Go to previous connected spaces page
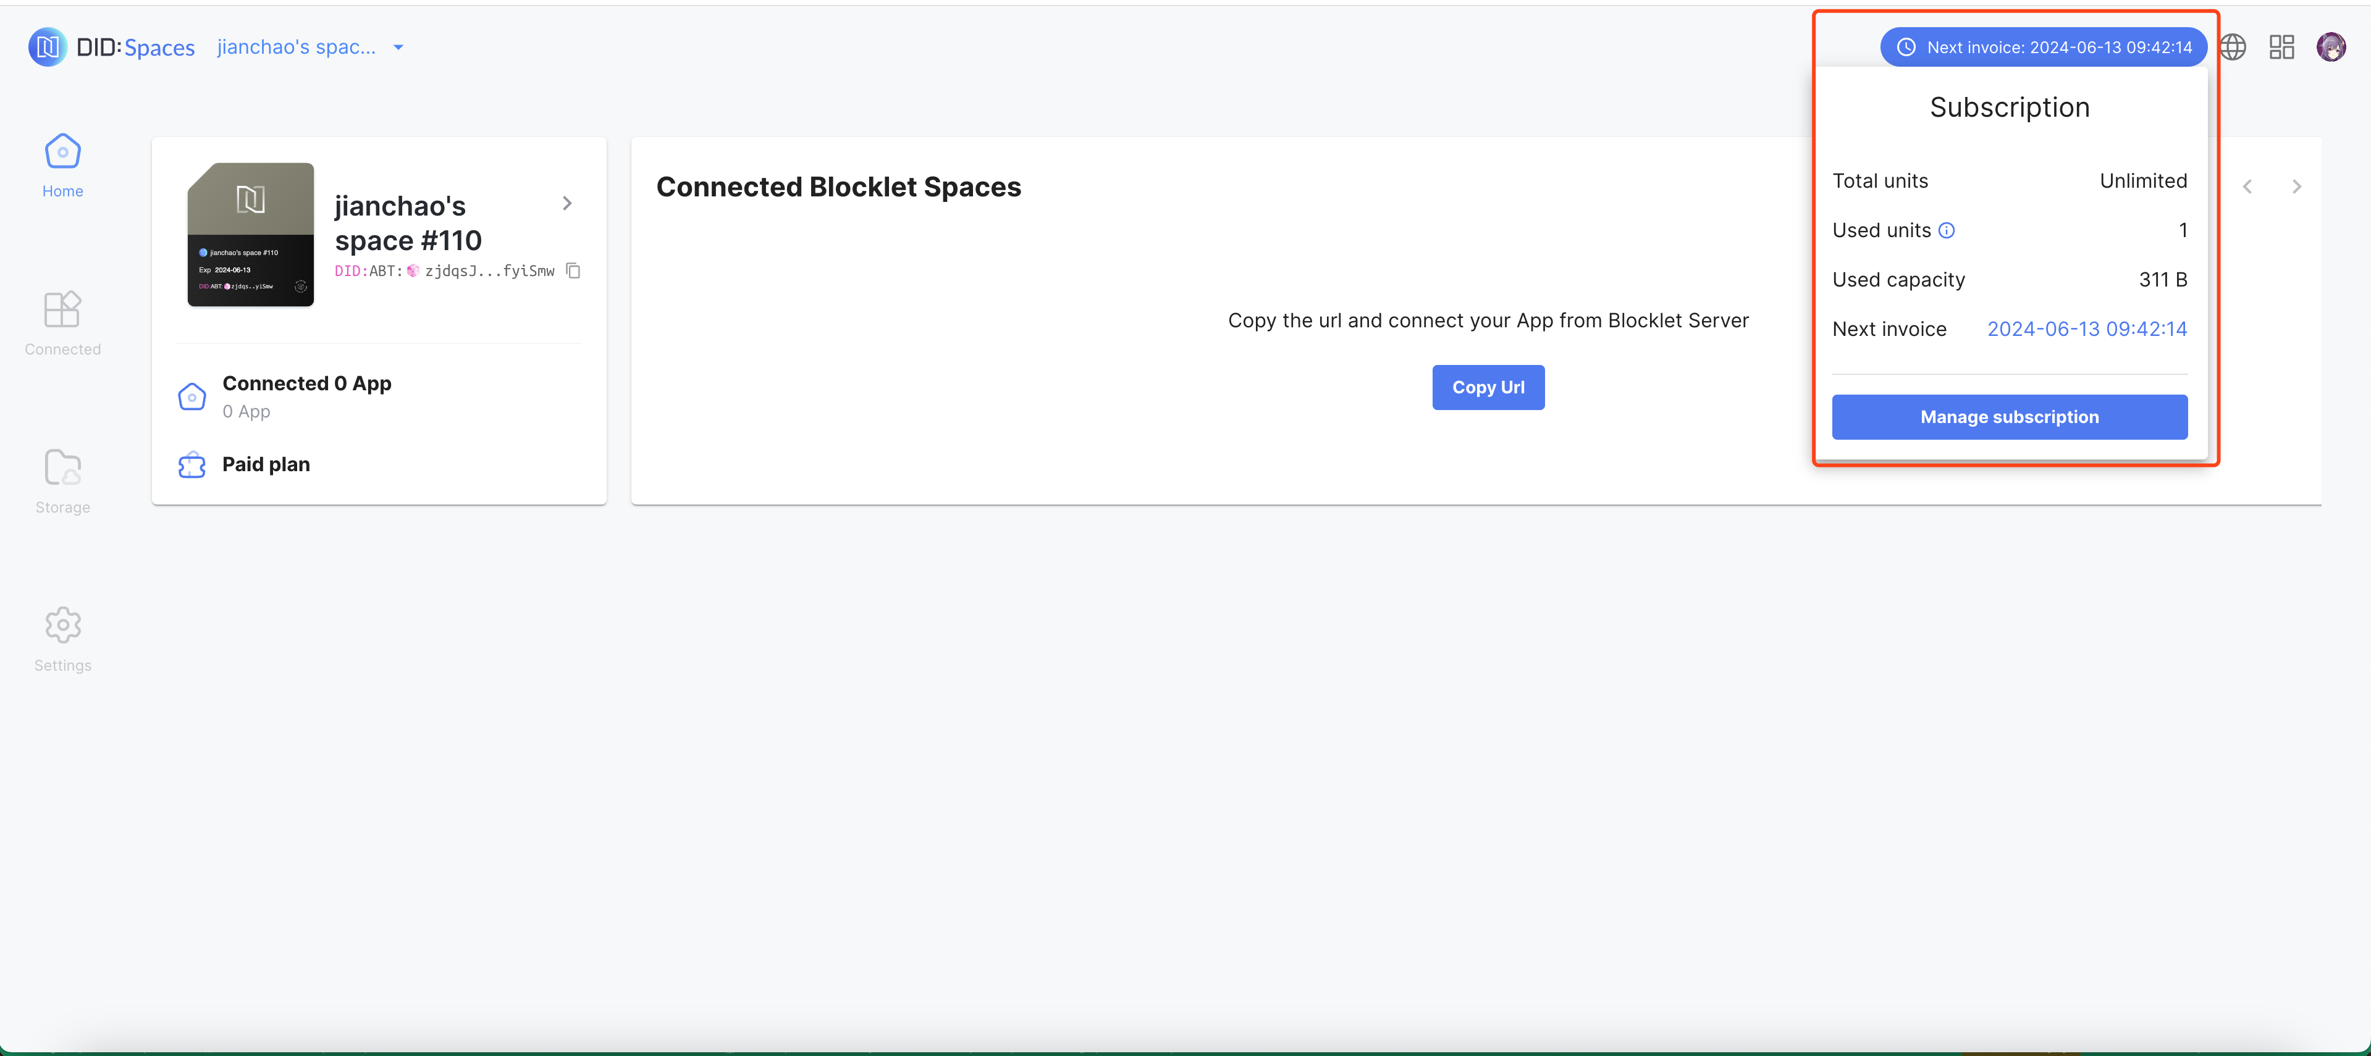This screenshot has width=2371, height=1056. pyautogui.click(x=2247, y=186)
